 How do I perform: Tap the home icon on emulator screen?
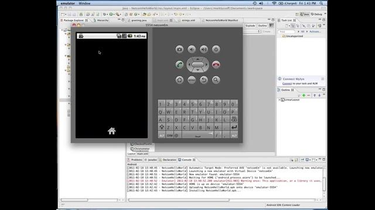click(112, 131)
